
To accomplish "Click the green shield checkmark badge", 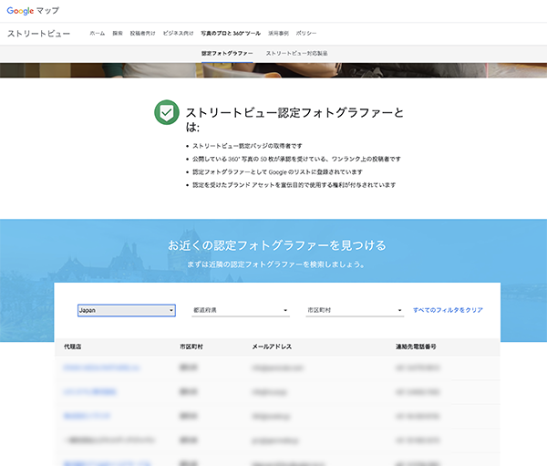I will click(x=167, y=112).
